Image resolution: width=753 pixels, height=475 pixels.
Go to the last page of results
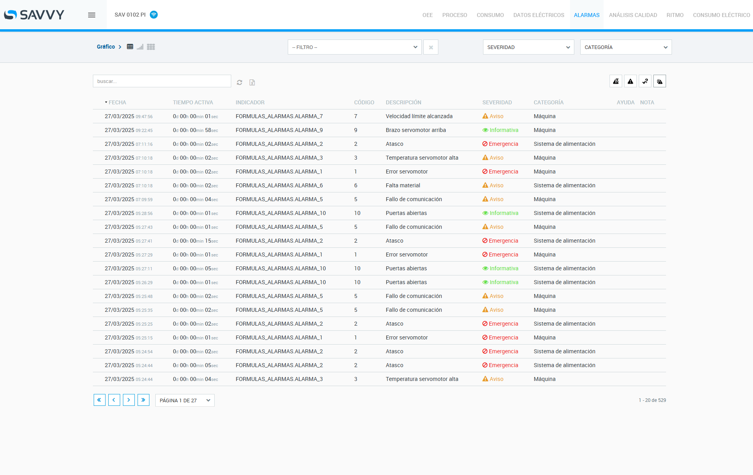pyautogui.click(x=143, y=400)
